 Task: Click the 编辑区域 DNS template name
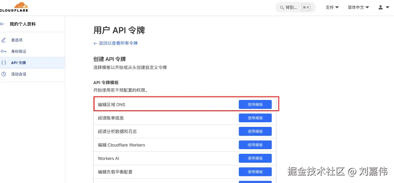click(111, 105)
